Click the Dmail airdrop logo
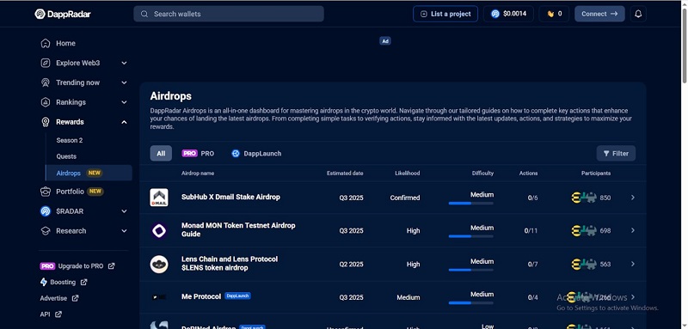Screen dimensions: 688x329 [x=159, y=198]
